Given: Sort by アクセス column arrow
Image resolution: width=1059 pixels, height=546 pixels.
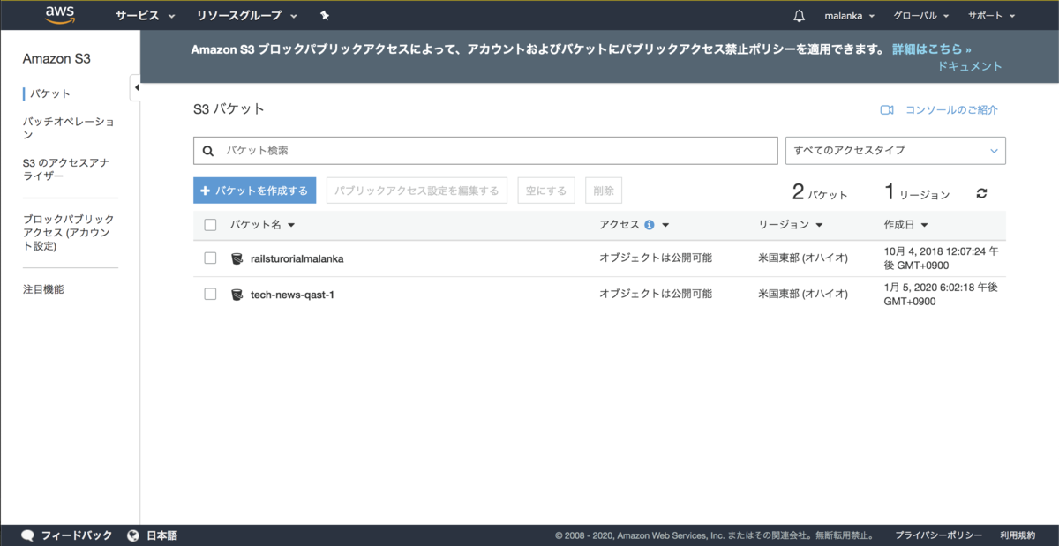Looking at the screenshot, I should point(665,225).
